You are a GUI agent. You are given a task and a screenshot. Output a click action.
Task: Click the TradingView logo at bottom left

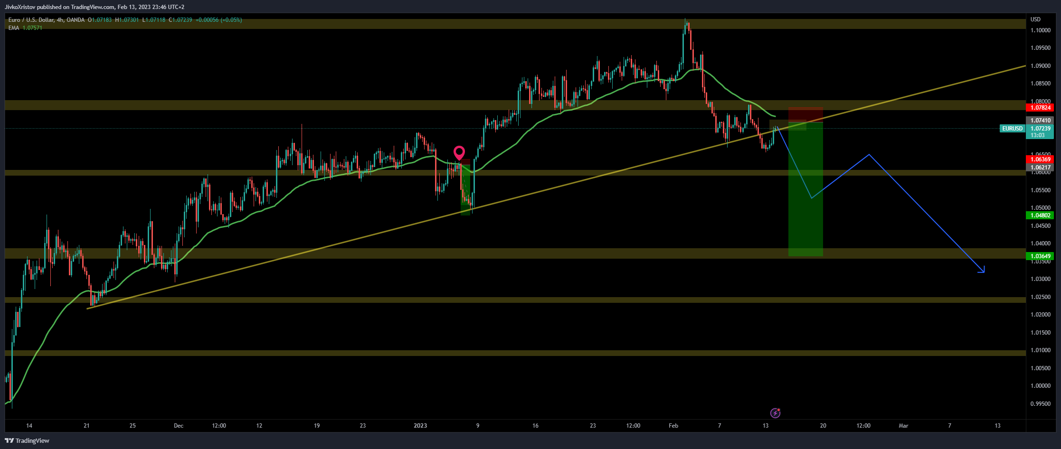click(x=27, y=440)
